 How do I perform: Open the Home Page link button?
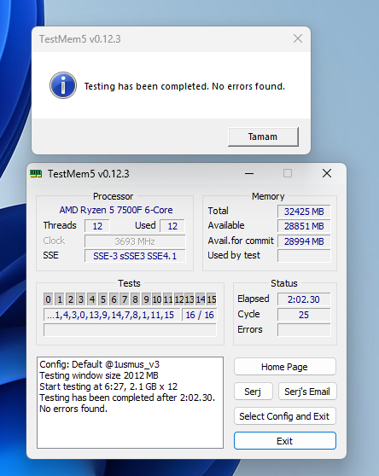pos(284,367)
